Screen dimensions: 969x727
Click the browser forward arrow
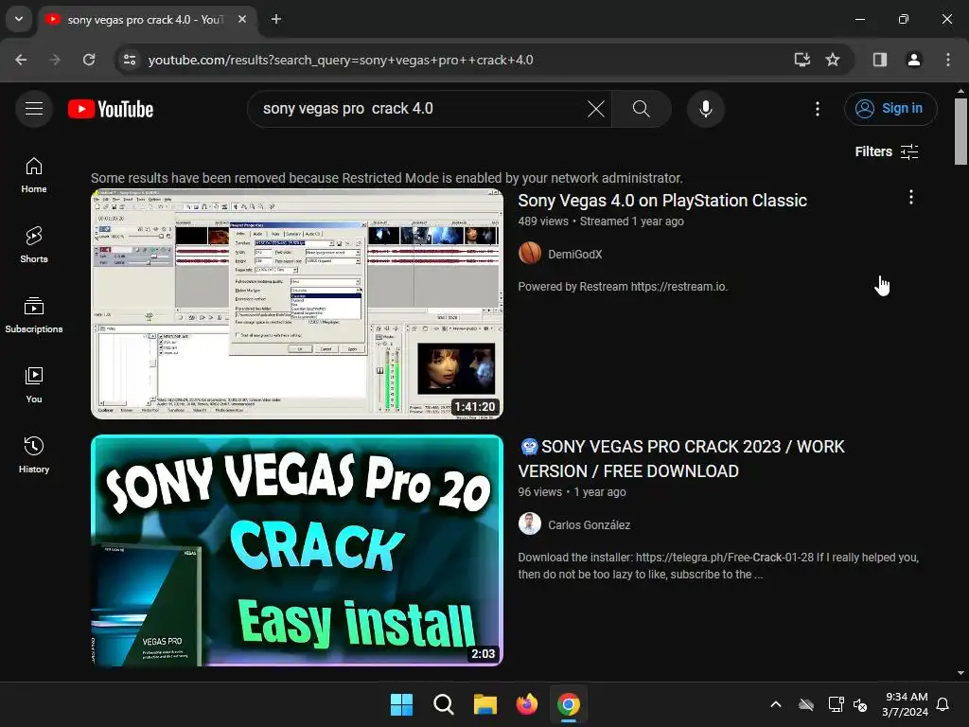coord(55,60)
